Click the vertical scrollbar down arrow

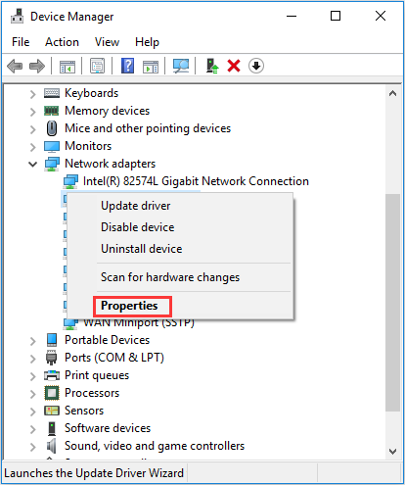[393, 452]
